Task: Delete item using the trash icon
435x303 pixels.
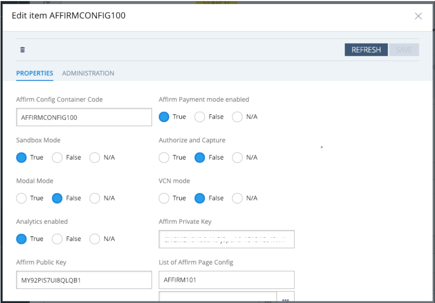Action: click(x=22, y=50)
